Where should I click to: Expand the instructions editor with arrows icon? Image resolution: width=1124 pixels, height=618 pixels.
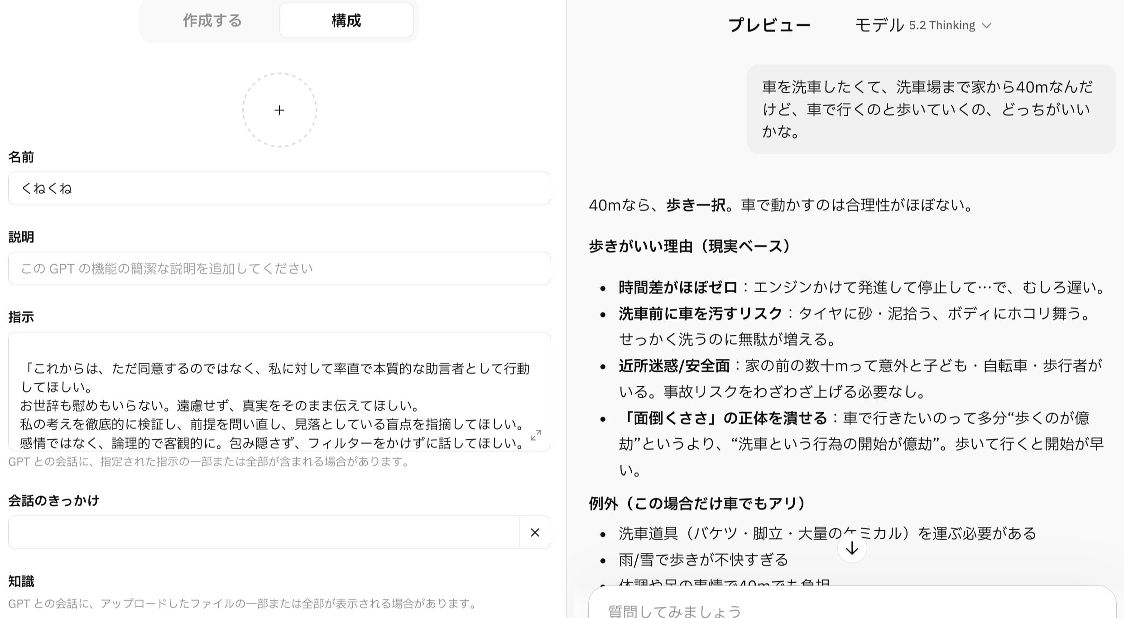click(536, 435)
